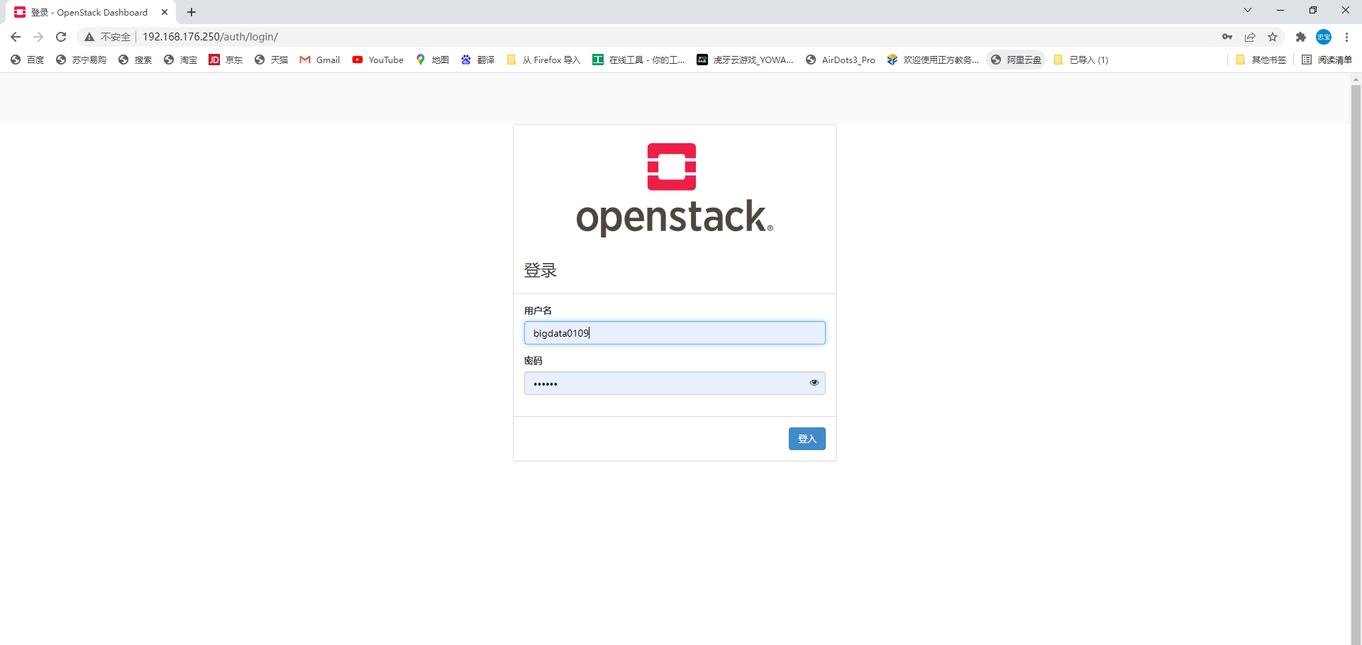Viewport: 1362px width, 645px height.
Task: Open the 翻译 bookmark
Action: [478, 60]
